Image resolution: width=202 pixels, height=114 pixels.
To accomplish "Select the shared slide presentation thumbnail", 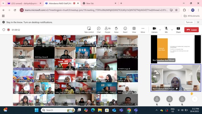I will coord(176,49).
